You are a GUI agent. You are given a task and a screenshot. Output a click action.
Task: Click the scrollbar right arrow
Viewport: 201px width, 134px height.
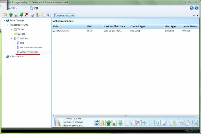tap(198, 115)
